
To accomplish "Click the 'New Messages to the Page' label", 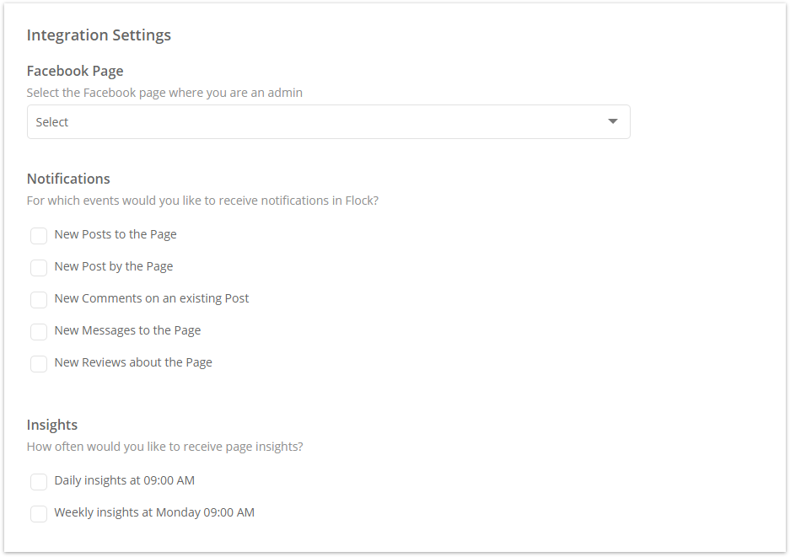I will 127,330.
